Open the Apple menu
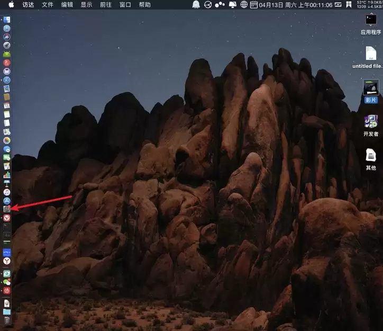Screen dimensions: 383x331 point(11,5)
